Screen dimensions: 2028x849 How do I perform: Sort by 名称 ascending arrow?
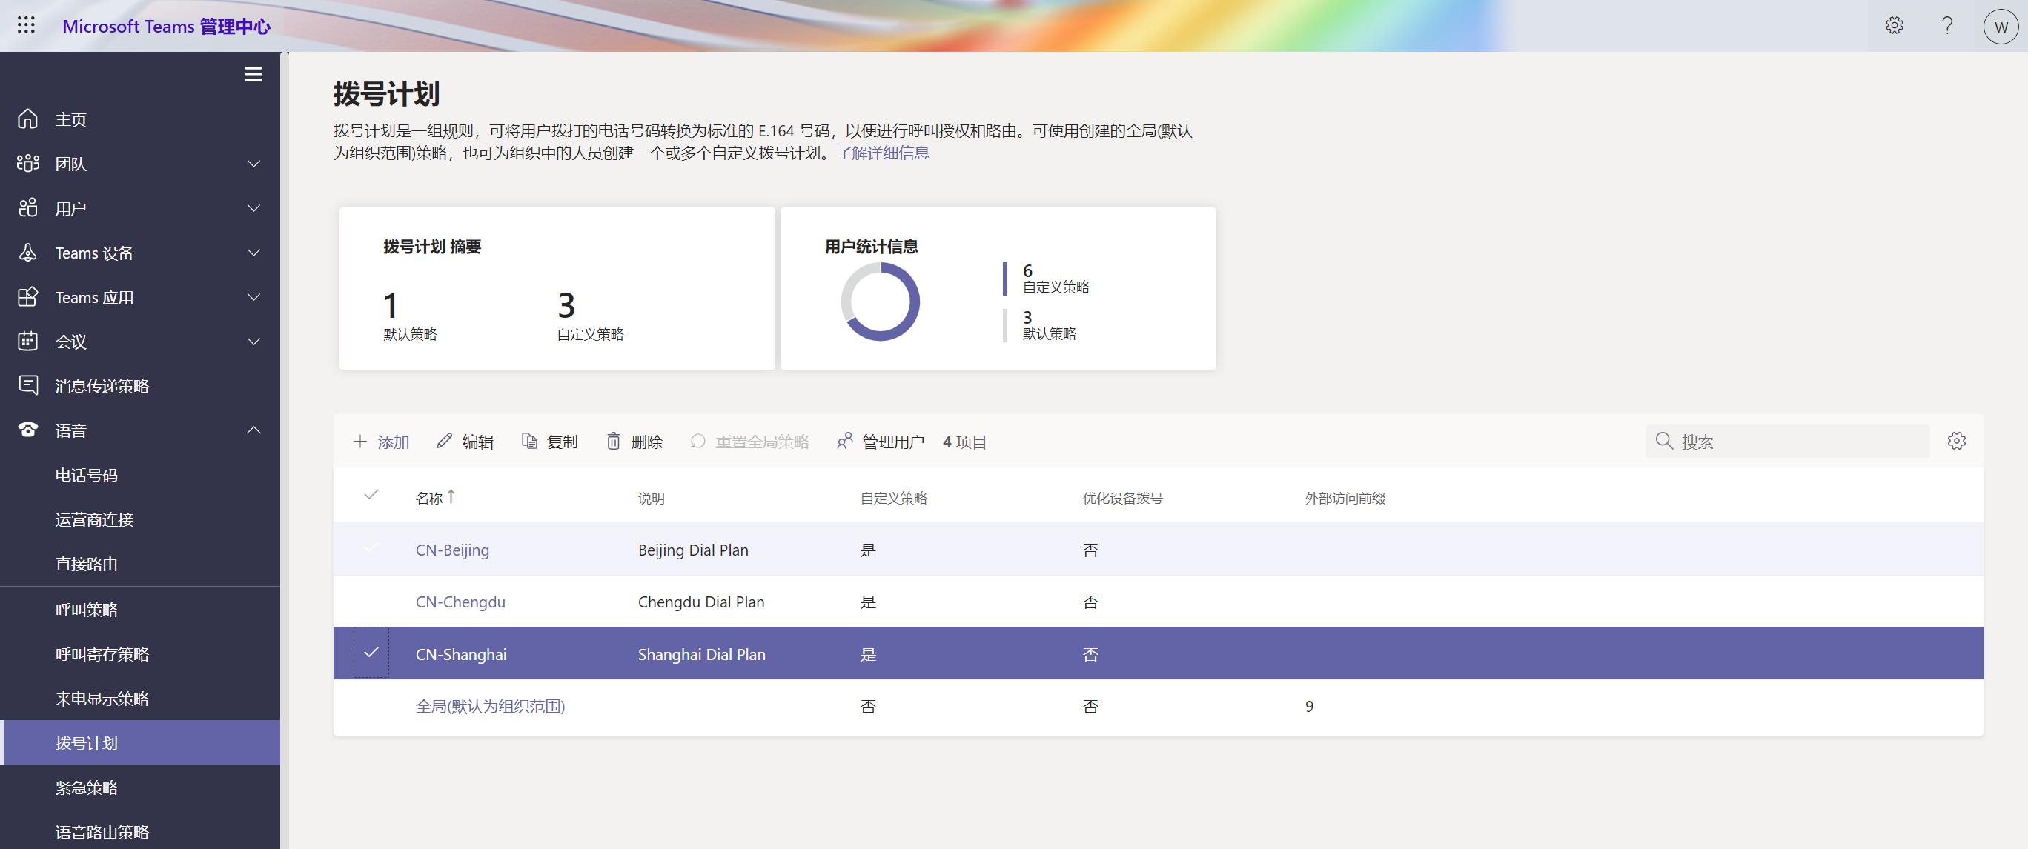[451, 496]
